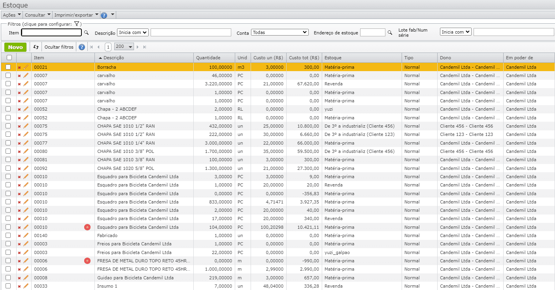Click search icon next to Endereço de estoque
This screenshot has height=290, width=555.
tap(390, 33)
